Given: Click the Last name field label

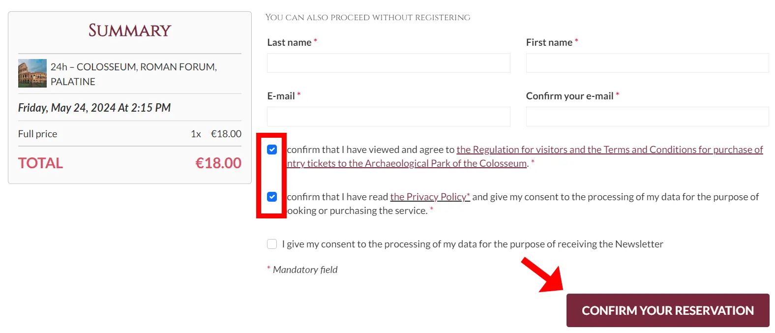Looking at the screenshot, I should (289, 42).
